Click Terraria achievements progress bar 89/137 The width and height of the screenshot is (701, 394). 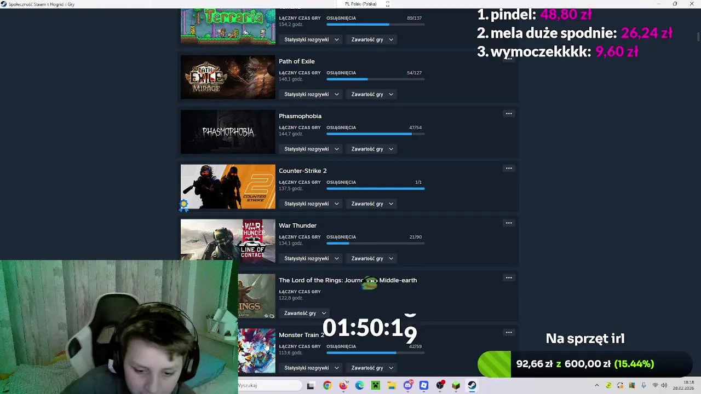click(376, 25)
